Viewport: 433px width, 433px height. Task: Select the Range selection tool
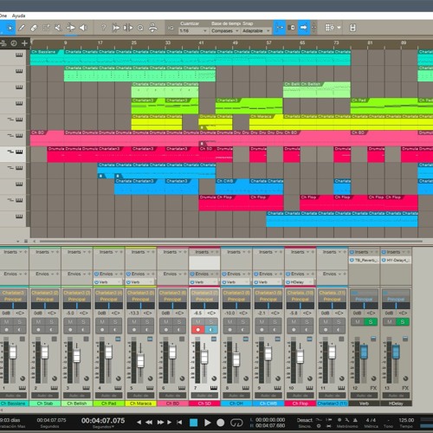[x=46, y=28]
